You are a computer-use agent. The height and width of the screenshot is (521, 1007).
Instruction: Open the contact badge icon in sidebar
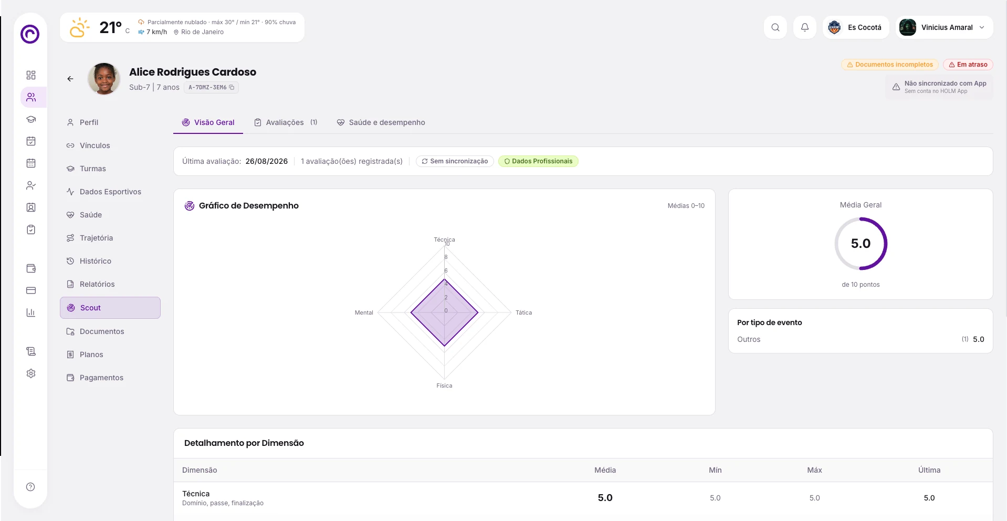point(31,207)
